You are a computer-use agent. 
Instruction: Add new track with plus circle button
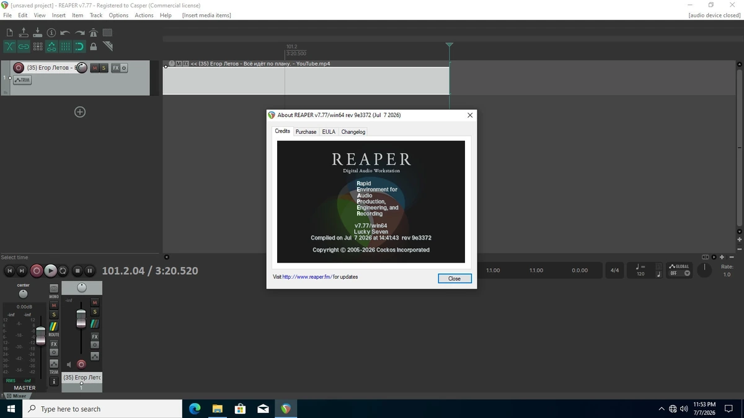(80, 112)
